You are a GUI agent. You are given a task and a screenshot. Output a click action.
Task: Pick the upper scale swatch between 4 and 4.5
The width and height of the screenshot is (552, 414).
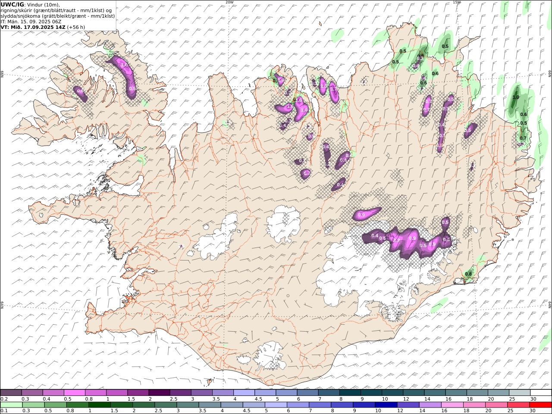point(244,392)
